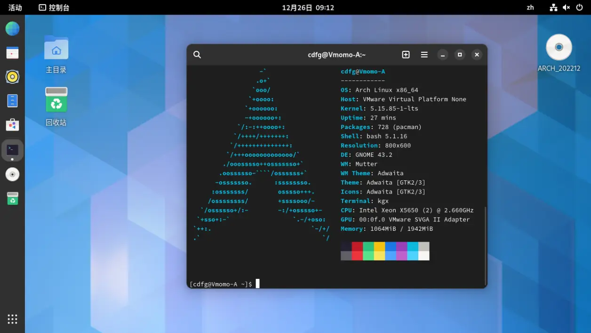Add a new terminal tab
Image resolution: width=591 pixels, height=333 pixels.
pos(406,55)
